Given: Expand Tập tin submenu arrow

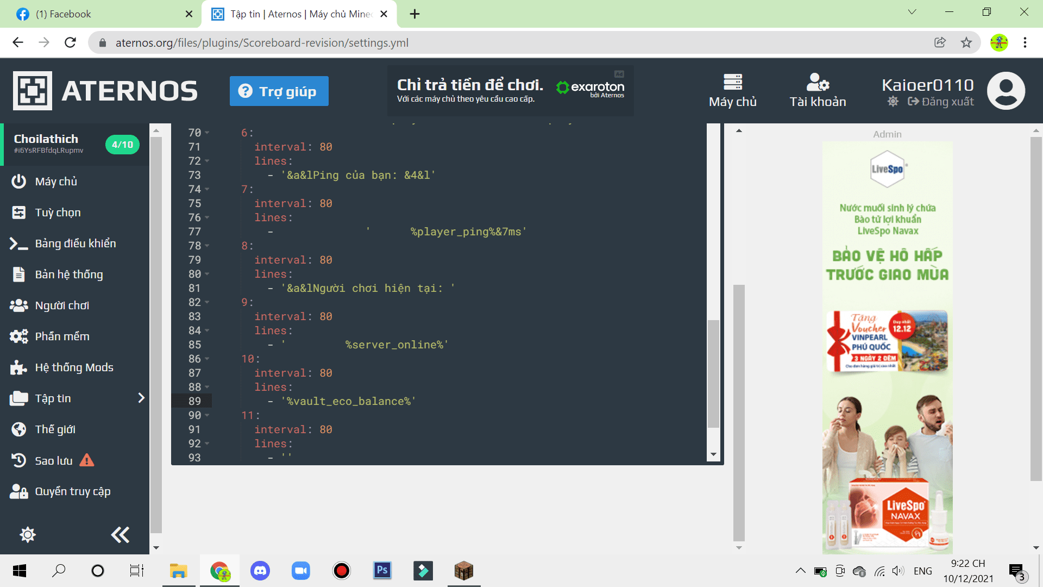Looking at the screenshot, I should point(141,398).
